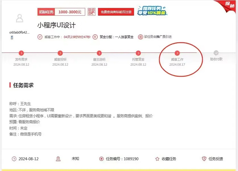Click the location pin icon beside 未知
Image resolution: width=238 pixels, height=171 pixels.
(x=58, y=159)
